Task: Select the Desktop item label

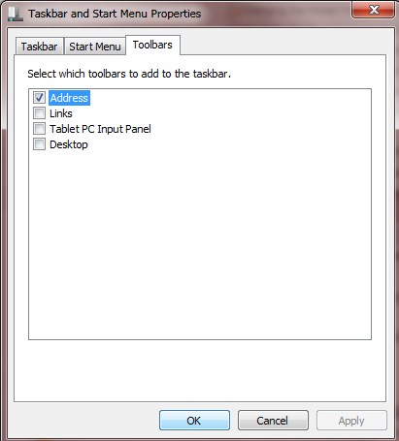Action: pos(69,144)
